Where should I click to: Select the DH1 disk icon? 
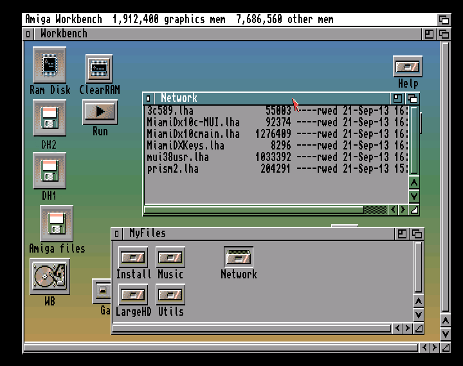tap(50, 170)
